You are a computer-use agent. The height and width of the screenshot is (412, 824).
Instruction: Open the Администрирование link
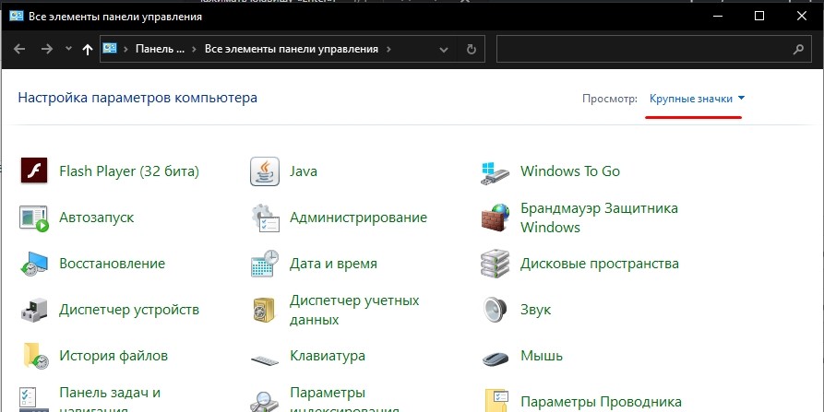point(358,218)
